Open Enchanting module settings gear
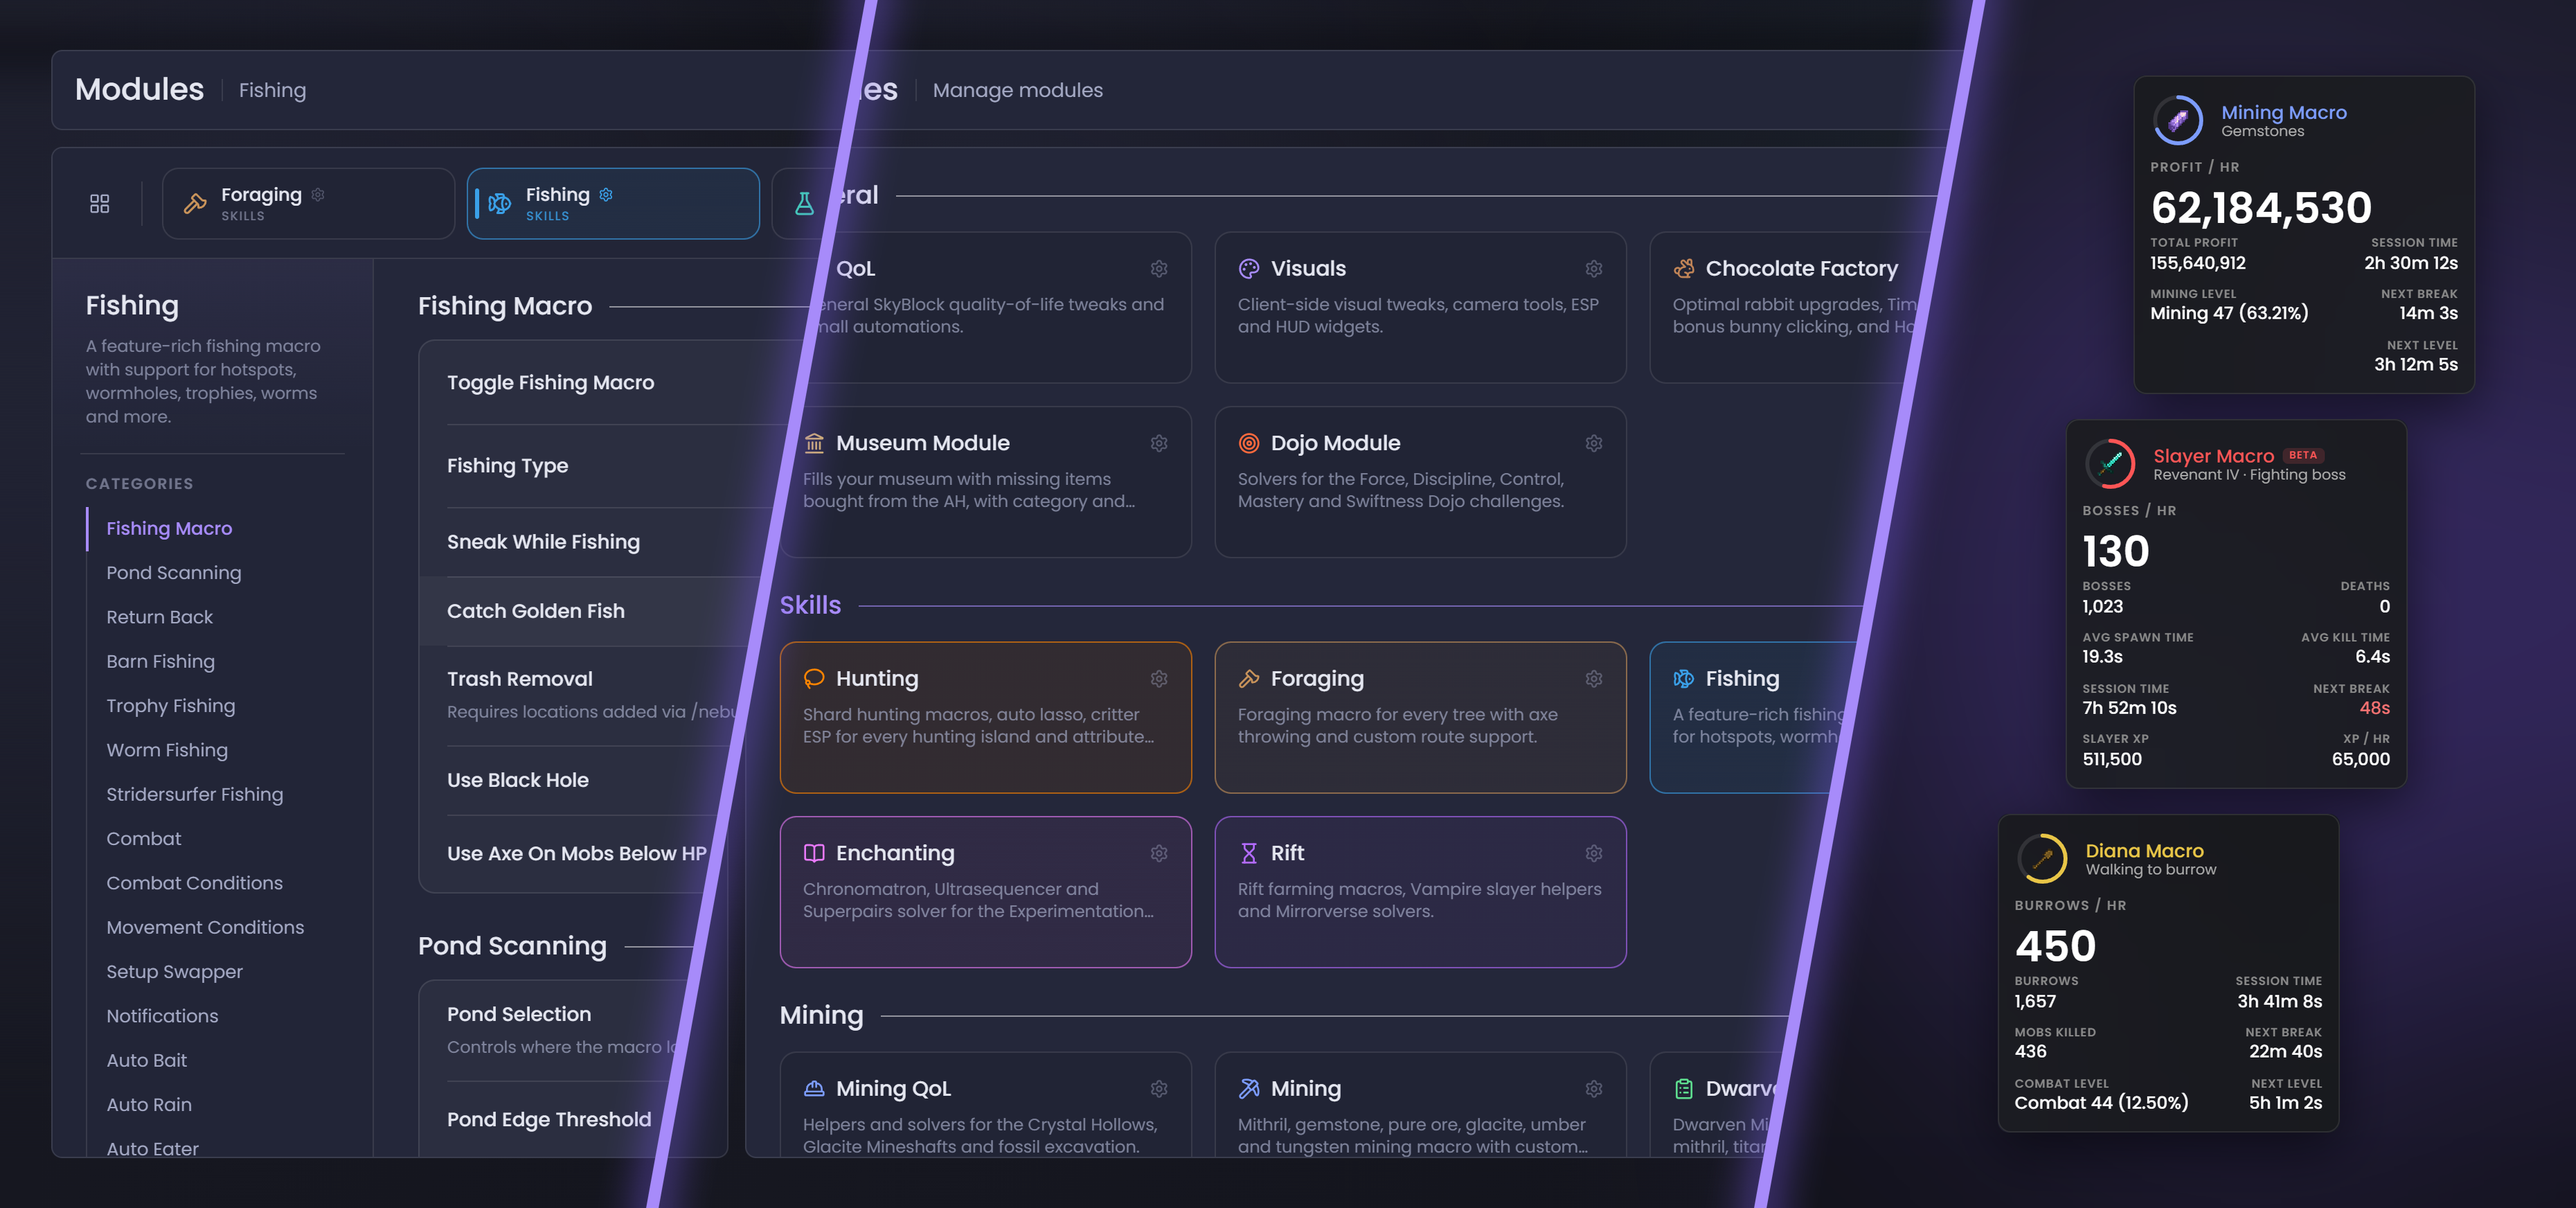The width and height of the screenshot is (2576, 1208). click(x=1159, y=853)
